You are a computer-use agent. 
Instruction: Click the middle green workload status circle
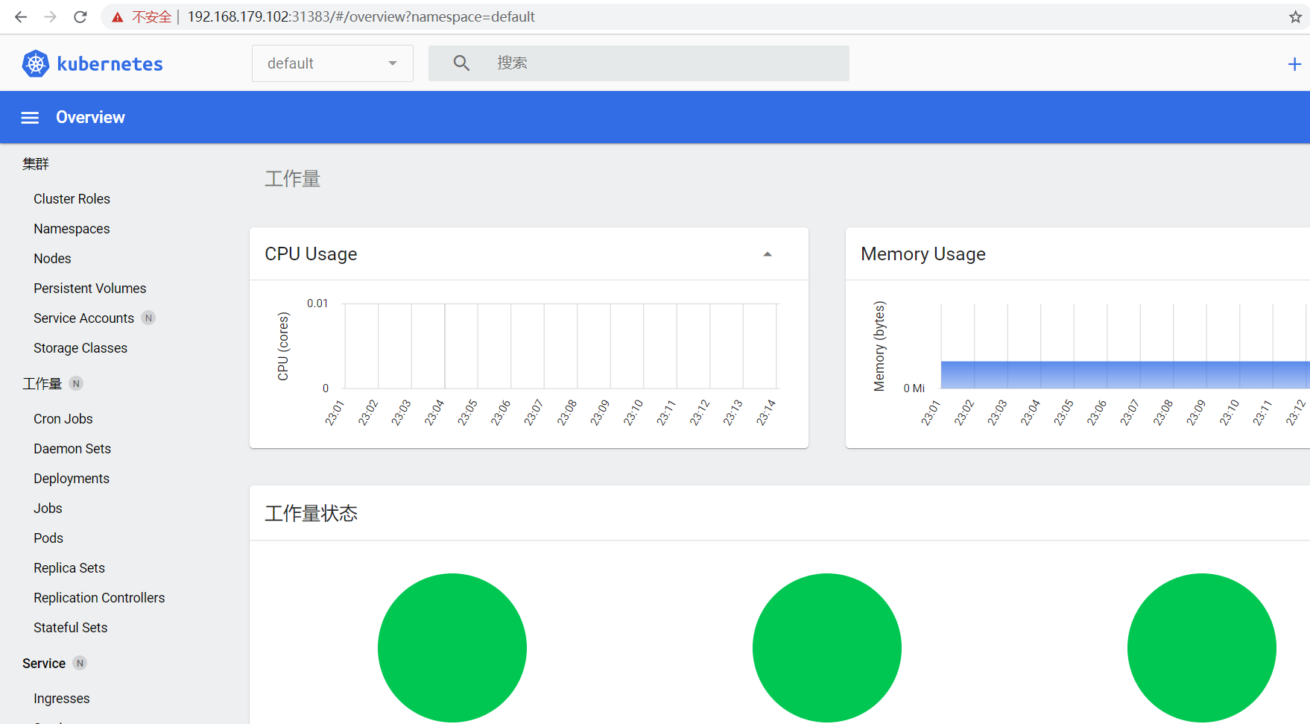[827, 647]
